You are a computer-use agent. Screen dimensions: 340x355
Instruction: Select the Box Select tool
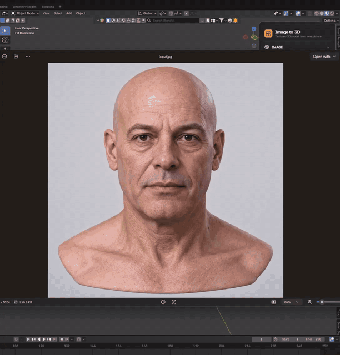[x=5, y=31]
